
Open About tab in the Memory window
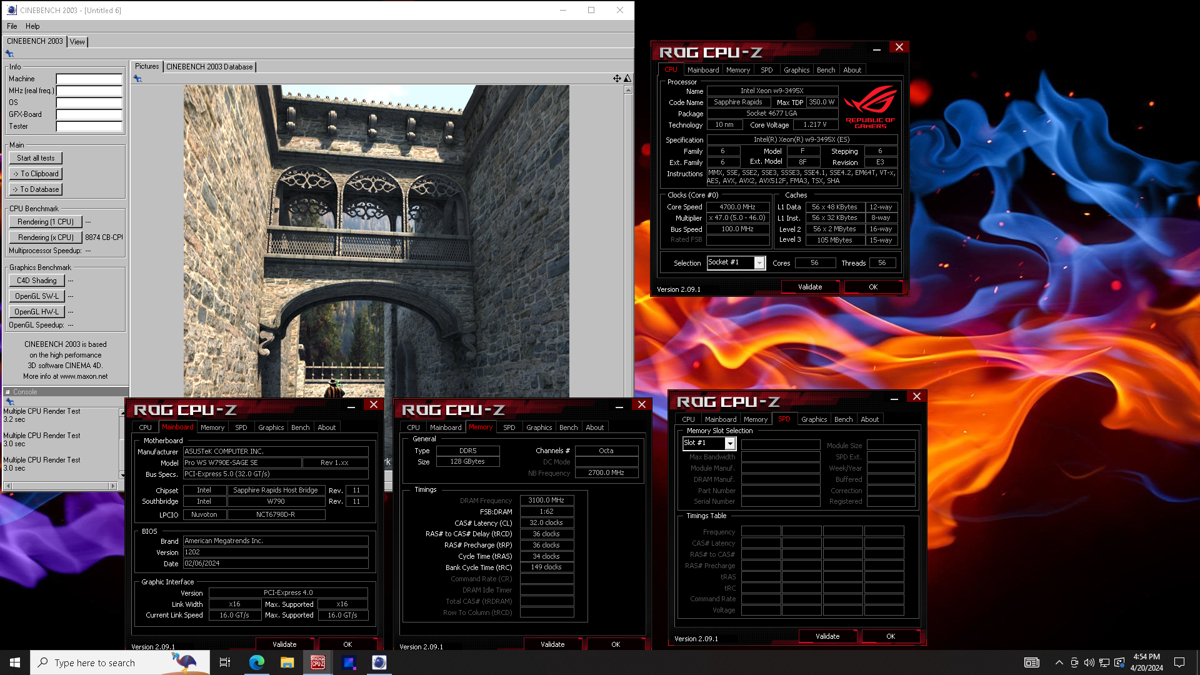(x=594, y=427)
